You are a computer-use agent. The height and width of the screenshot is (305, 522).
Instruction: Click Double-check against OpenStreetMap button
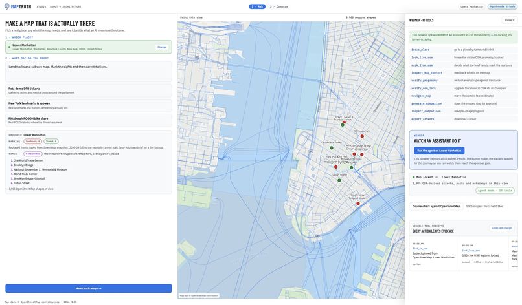coord(436,206)
